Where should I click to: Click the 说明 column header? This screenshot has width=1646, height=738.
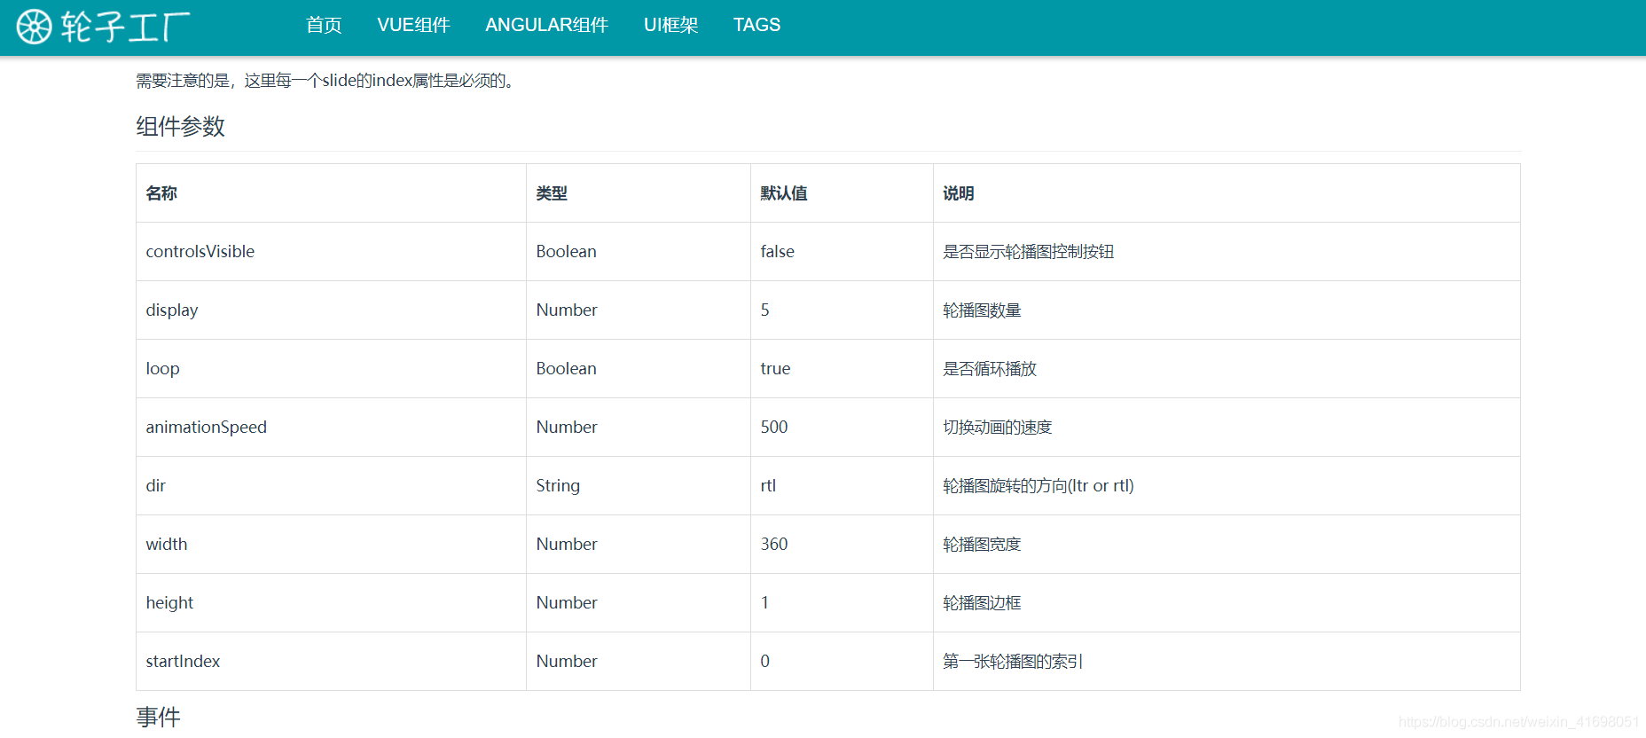tap(959, 193)
